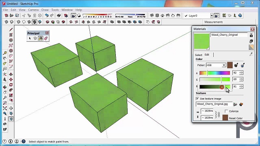This screenshot has width=260, height=146.
Task: Switch to Monochrome face style
Action: [x=40, y=22]
